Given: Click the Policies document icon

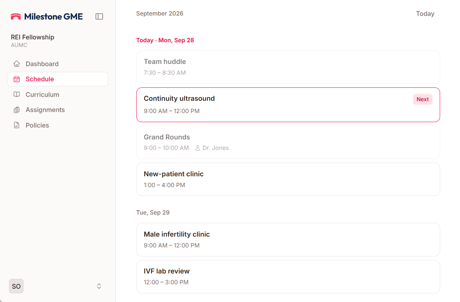Looking at the screenshot, I should coord(17,125).
